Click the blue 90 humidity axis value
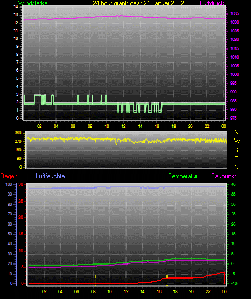Viewport: 251px width, 299px height. click(10, 194)
